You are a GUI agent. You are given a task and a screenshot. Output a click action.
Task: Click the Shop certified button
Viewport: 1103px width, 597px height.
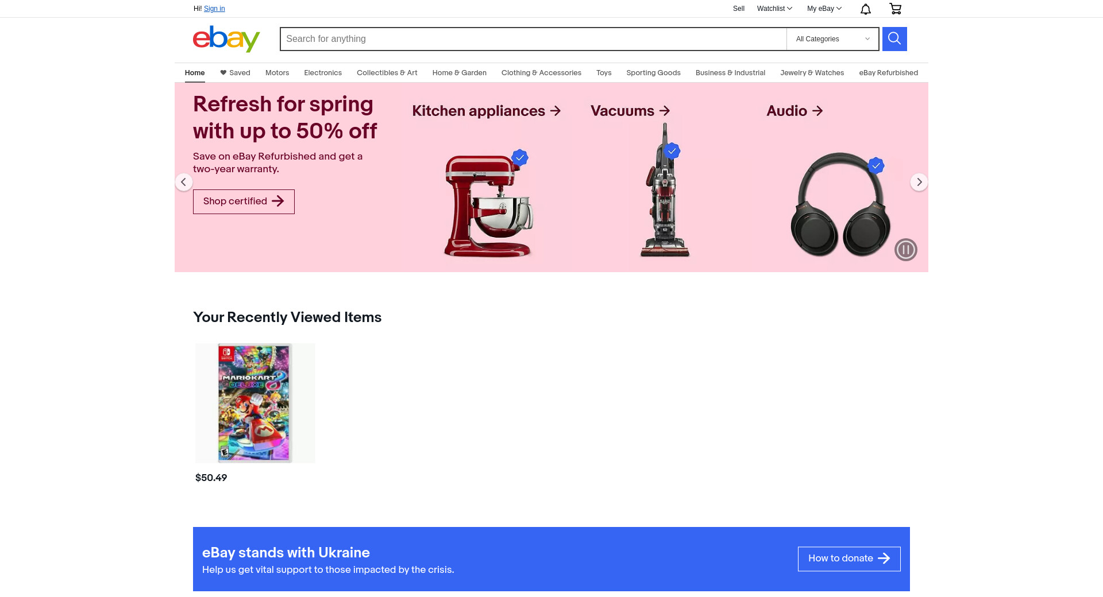[244, 201]
